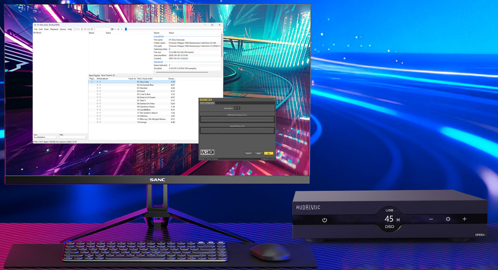The width and height of the screenshot is (498, 270).
Task: Click the volume plus icon
Action: (118, 29)
